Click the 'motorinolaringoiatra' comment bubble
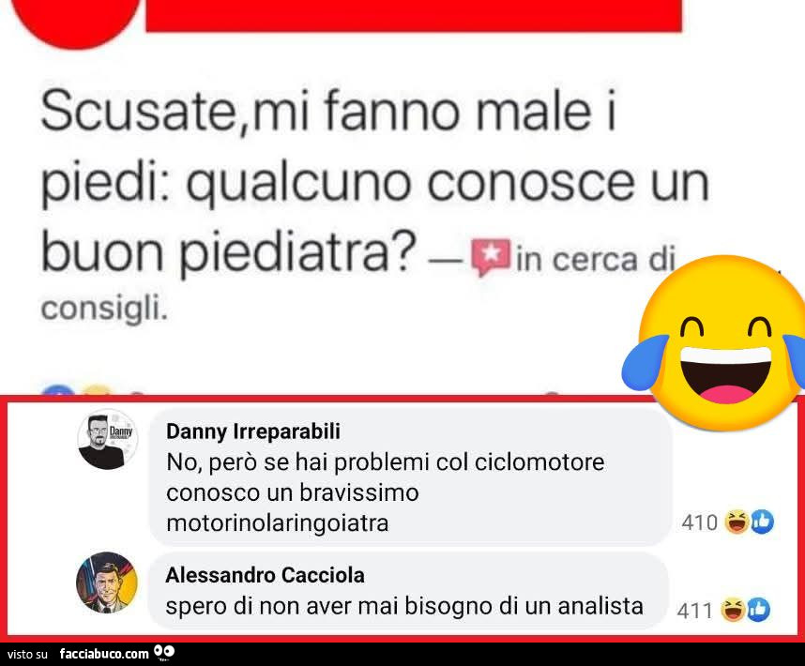This screenshot has height=666, width=805. pyautogui.click(x=410, y=477)
